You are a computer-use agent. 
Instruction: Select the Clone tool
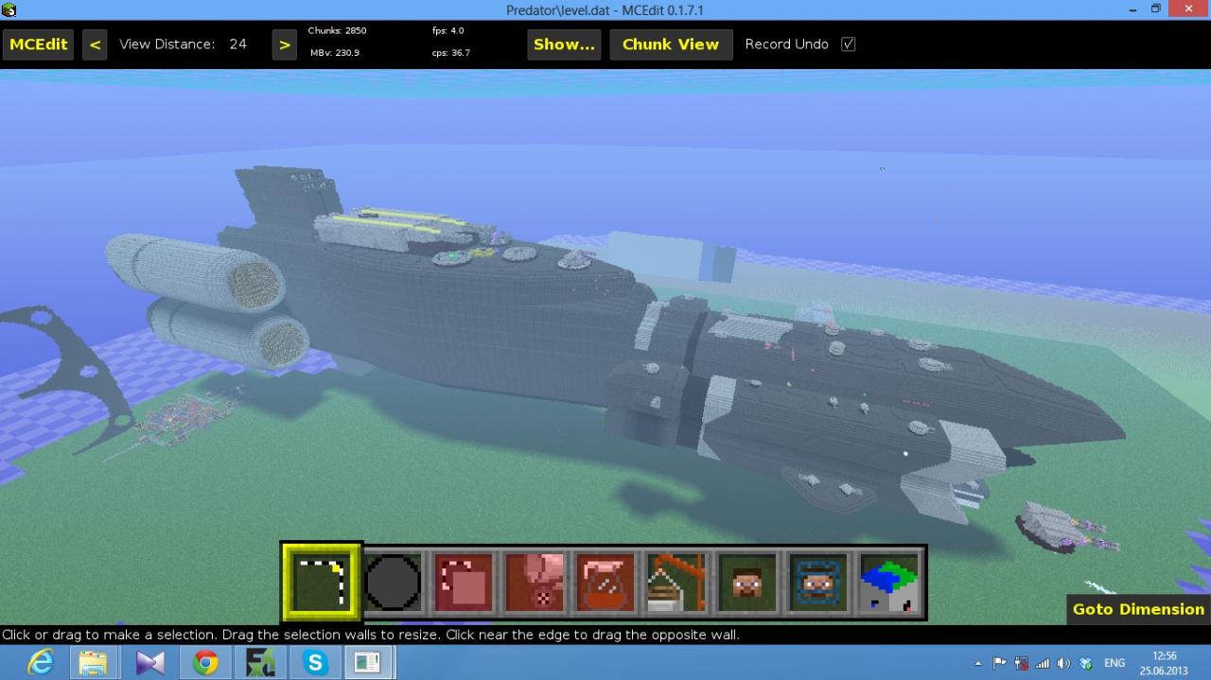click(463, 581)
